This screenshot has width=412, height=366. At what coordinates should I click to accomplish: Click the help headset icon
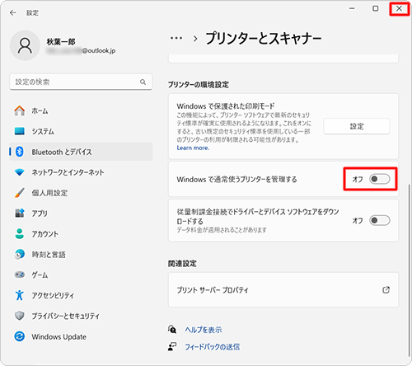coord(172,329)
